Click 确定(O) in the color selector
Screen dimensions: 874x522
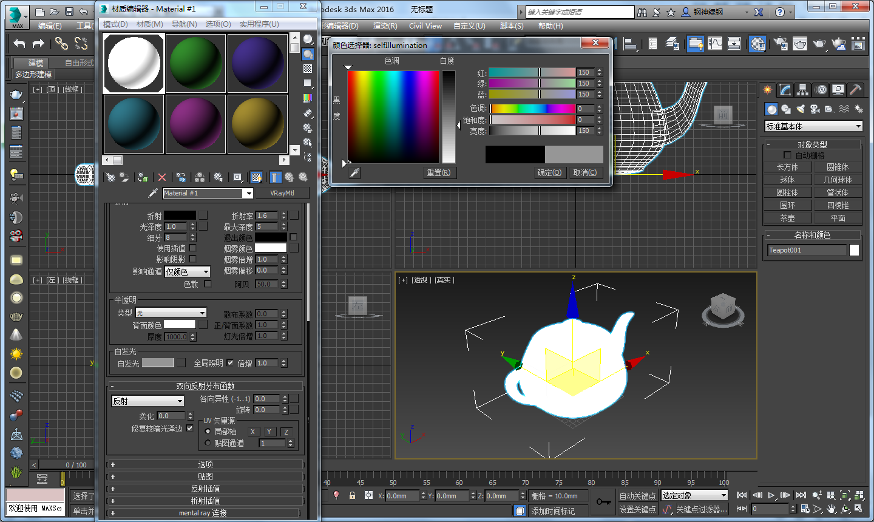tap(549, 173)
